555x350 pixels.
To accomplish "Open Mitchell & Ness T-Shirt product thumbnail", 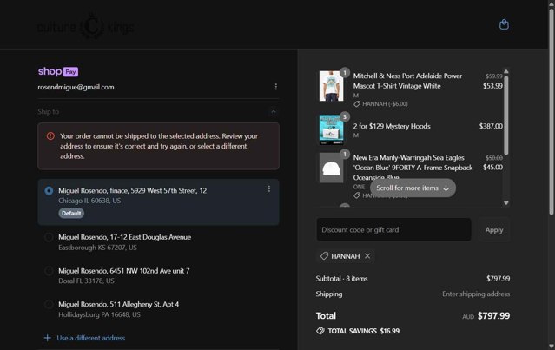I will (331, 86).
